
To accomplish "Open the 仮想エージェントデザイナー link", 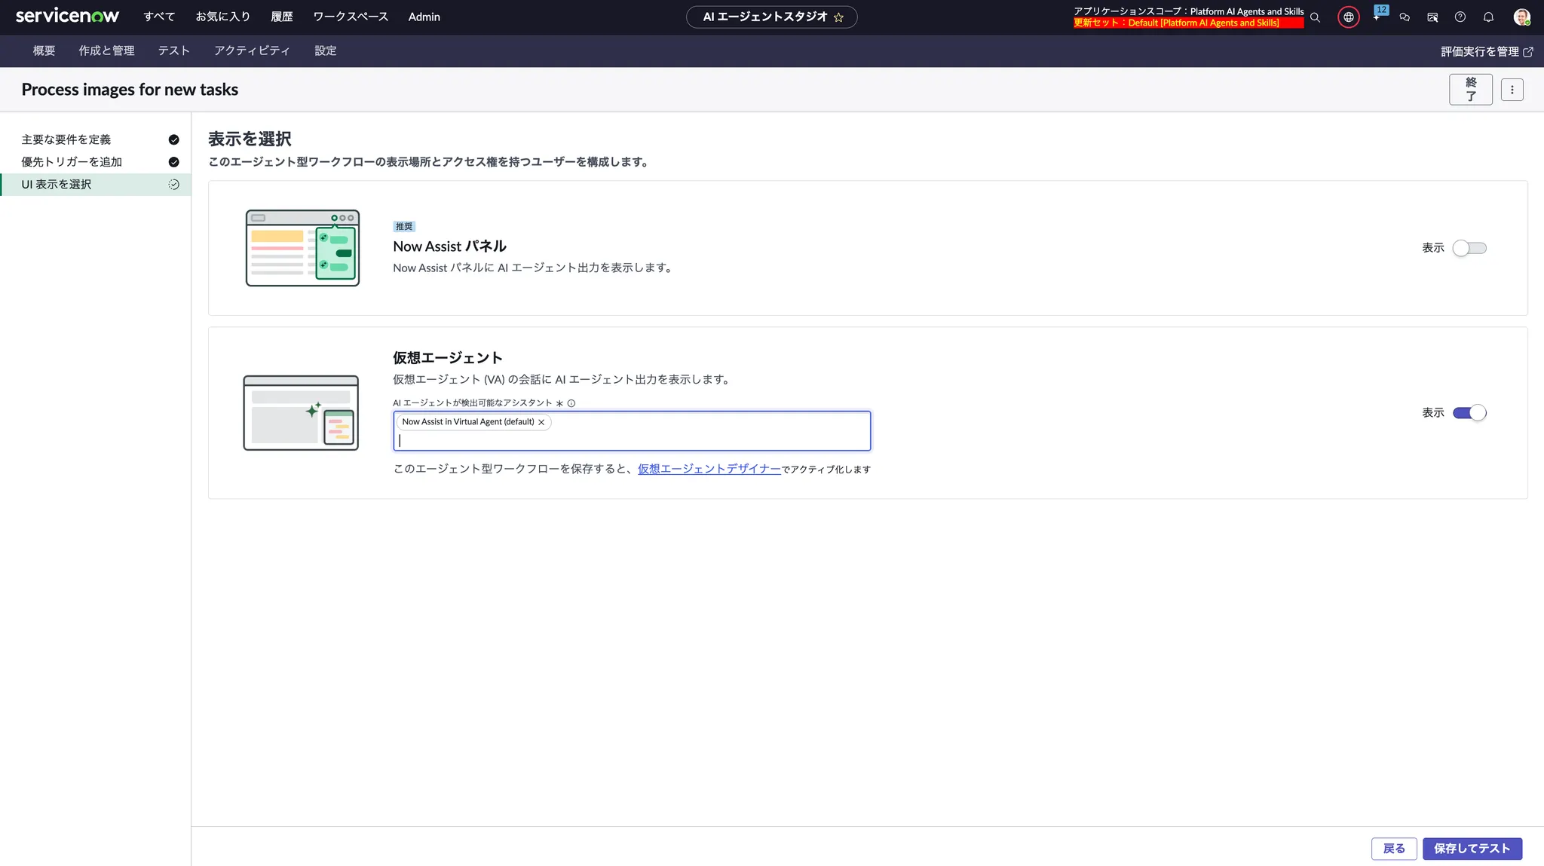I will coord(709,469).
